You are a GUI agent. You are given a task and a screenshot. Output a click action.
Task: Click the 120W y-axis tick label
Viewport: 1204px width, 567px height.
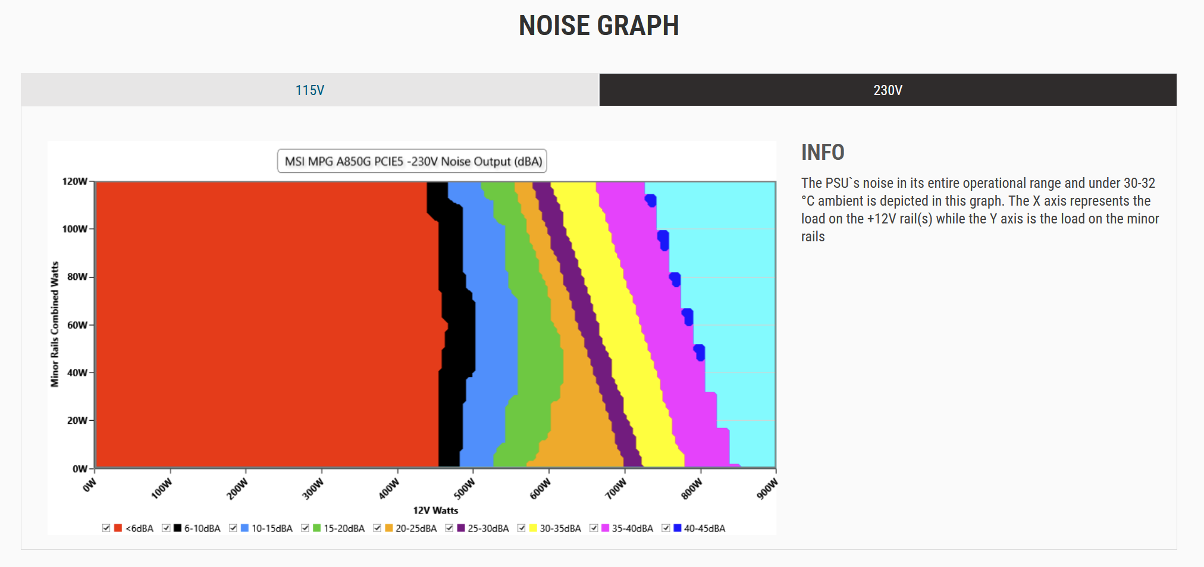(75, 181)
